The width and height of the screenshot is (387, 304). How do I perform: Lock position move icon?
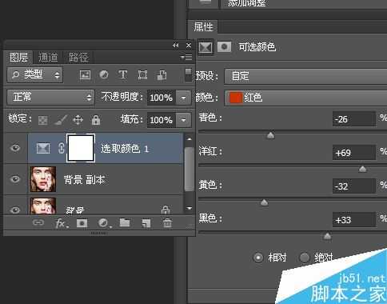point(78,120)
